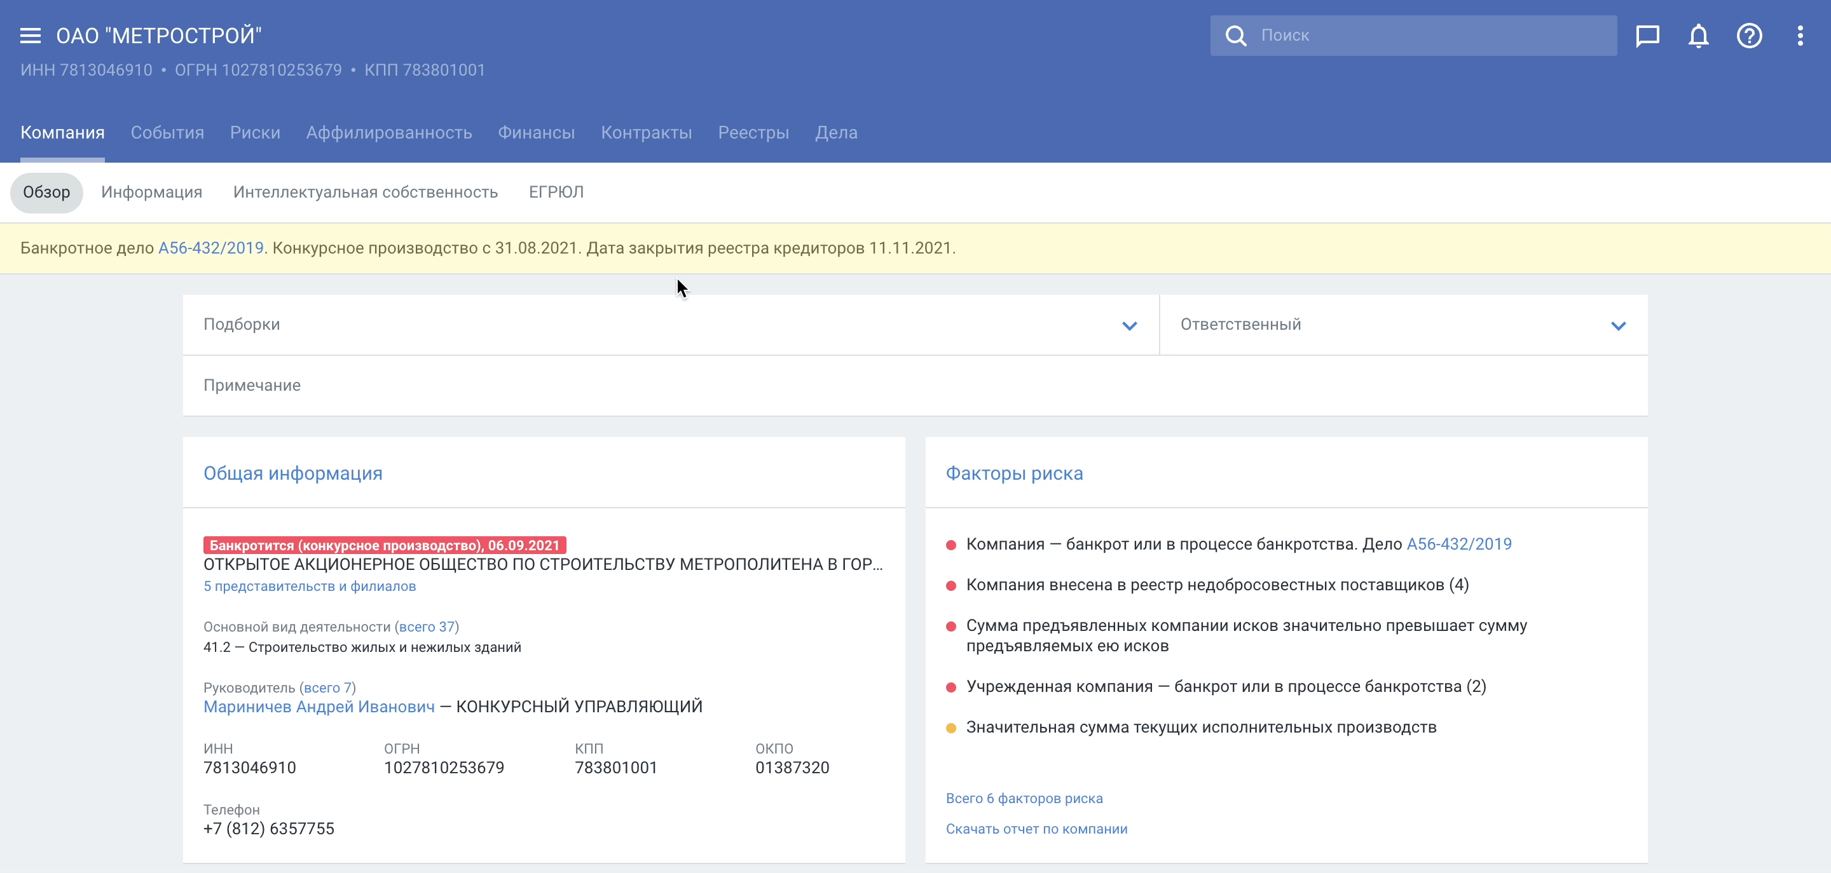This screenshot has height=873, width=1831.
Task: Open notifications bell
Action: (x=1699, y=36)
